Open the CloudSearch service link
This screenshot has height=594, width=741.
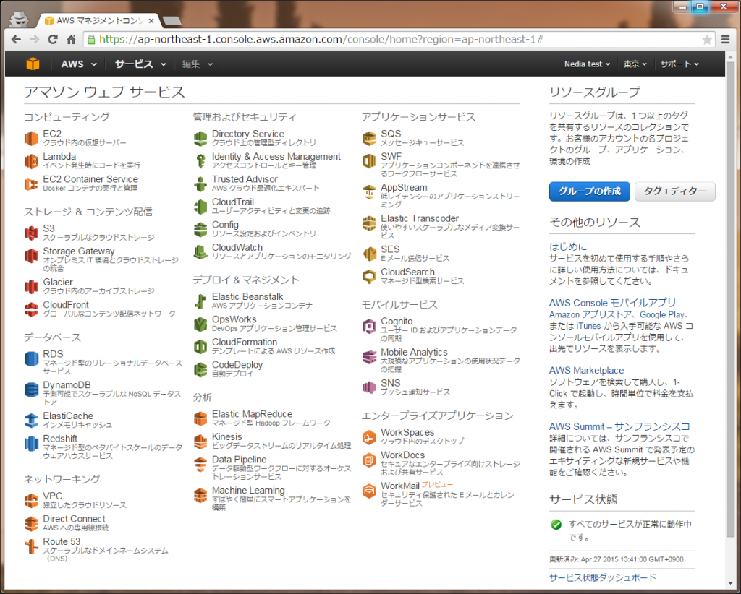[408, 272]
